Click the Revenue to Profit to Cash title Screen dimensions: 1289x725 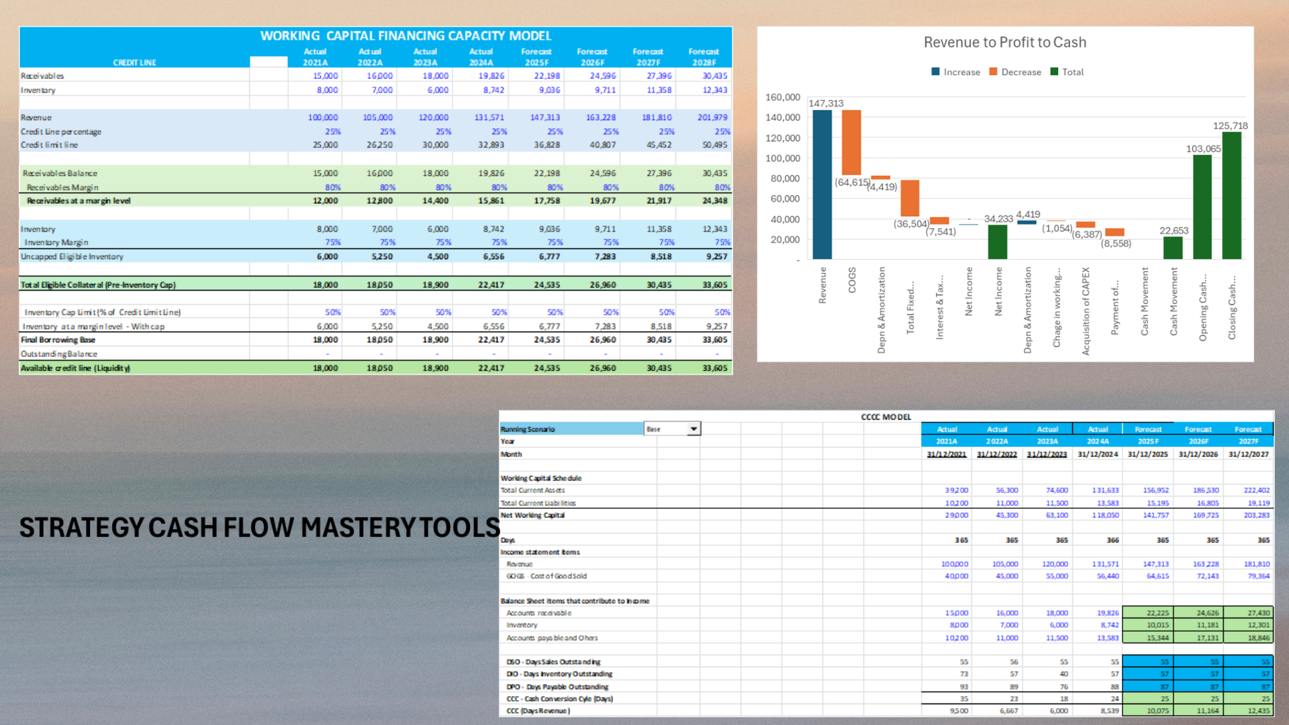point(1004,42)
